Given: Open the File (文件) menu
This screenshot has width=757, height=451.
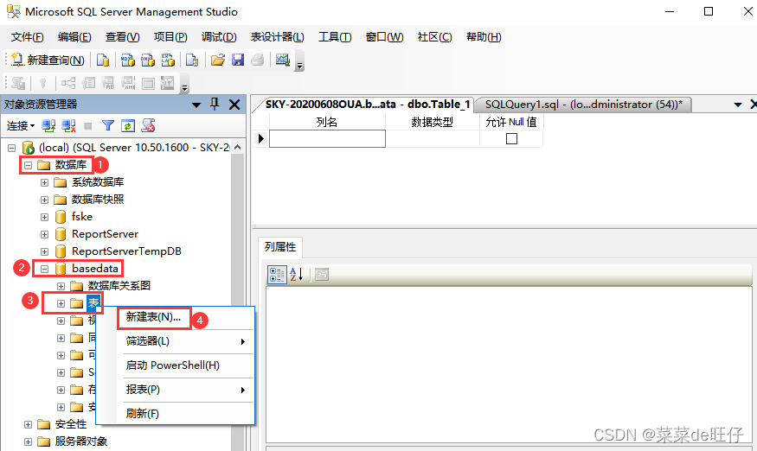Looking at the screenshot, I should coord(28,37).
